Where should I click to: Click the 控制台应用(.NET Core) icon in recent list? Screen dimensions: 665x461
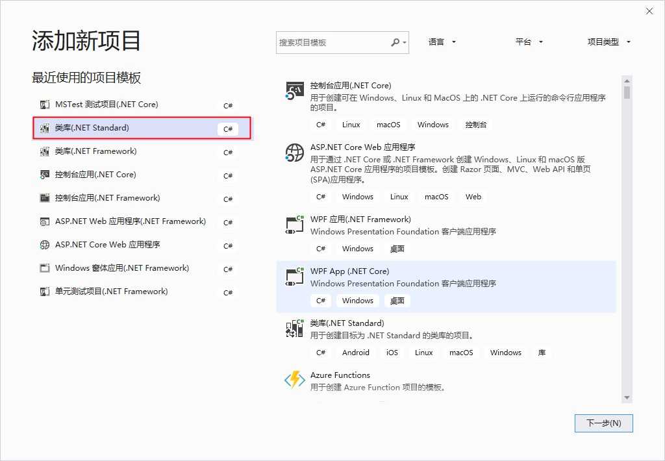[45, 174]
